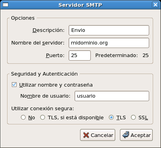Close the Servidor SMTP dialog
161x148 pixels.
click(155, 5)
